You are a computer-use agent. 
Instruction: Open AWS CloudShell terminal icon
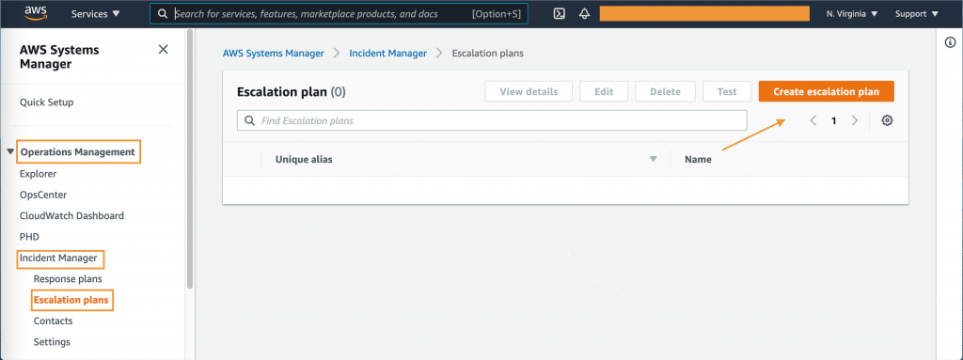click(x=559, y=13)
